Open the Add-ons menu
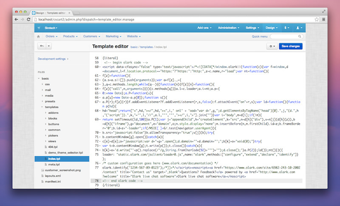This screenshot has height=206, width=340. click(205, 28)
